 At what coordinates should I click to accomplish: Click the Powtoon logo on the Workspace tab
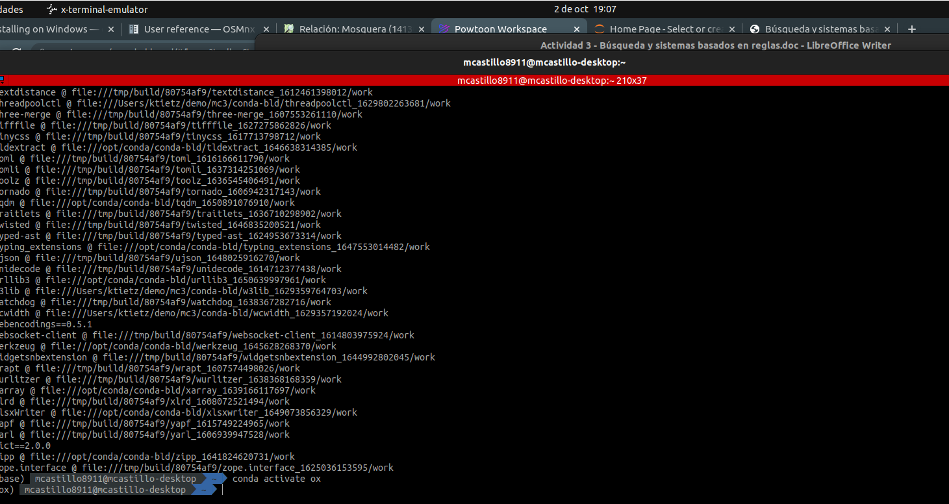[x=445, y=29]
